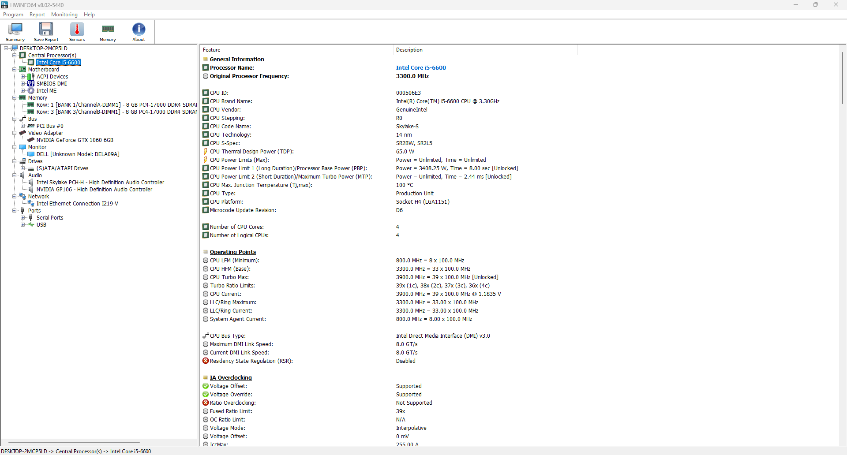Open the Monitoring menu
The height and width of the screenshot is (455, 847).
64,15
